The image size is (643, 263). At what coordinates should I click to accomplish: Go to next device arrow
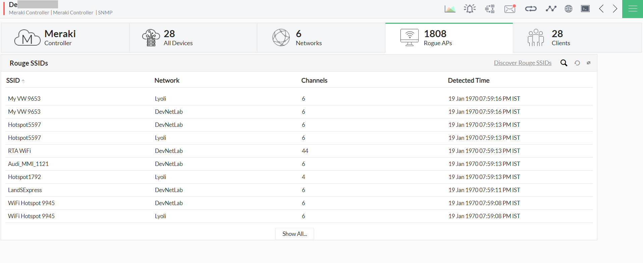pyautogui.click(x=615, y=9)
